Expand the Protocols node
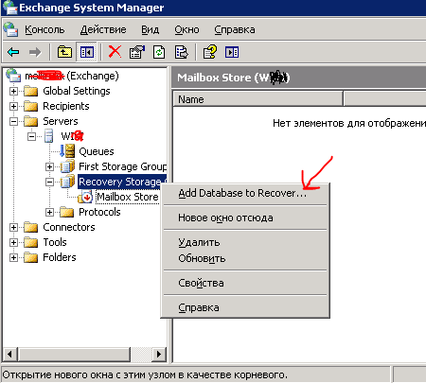 coord(49,212)
